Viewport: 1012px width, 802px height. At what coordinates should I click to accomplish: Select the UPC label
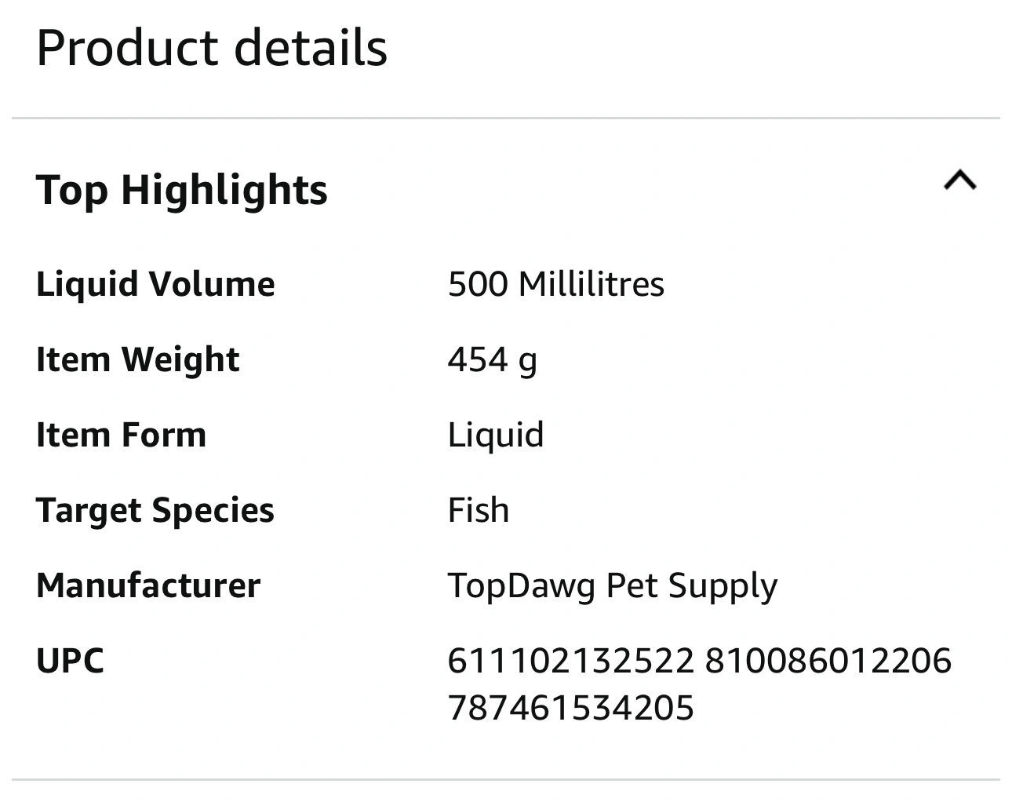(x=70, y=661)
